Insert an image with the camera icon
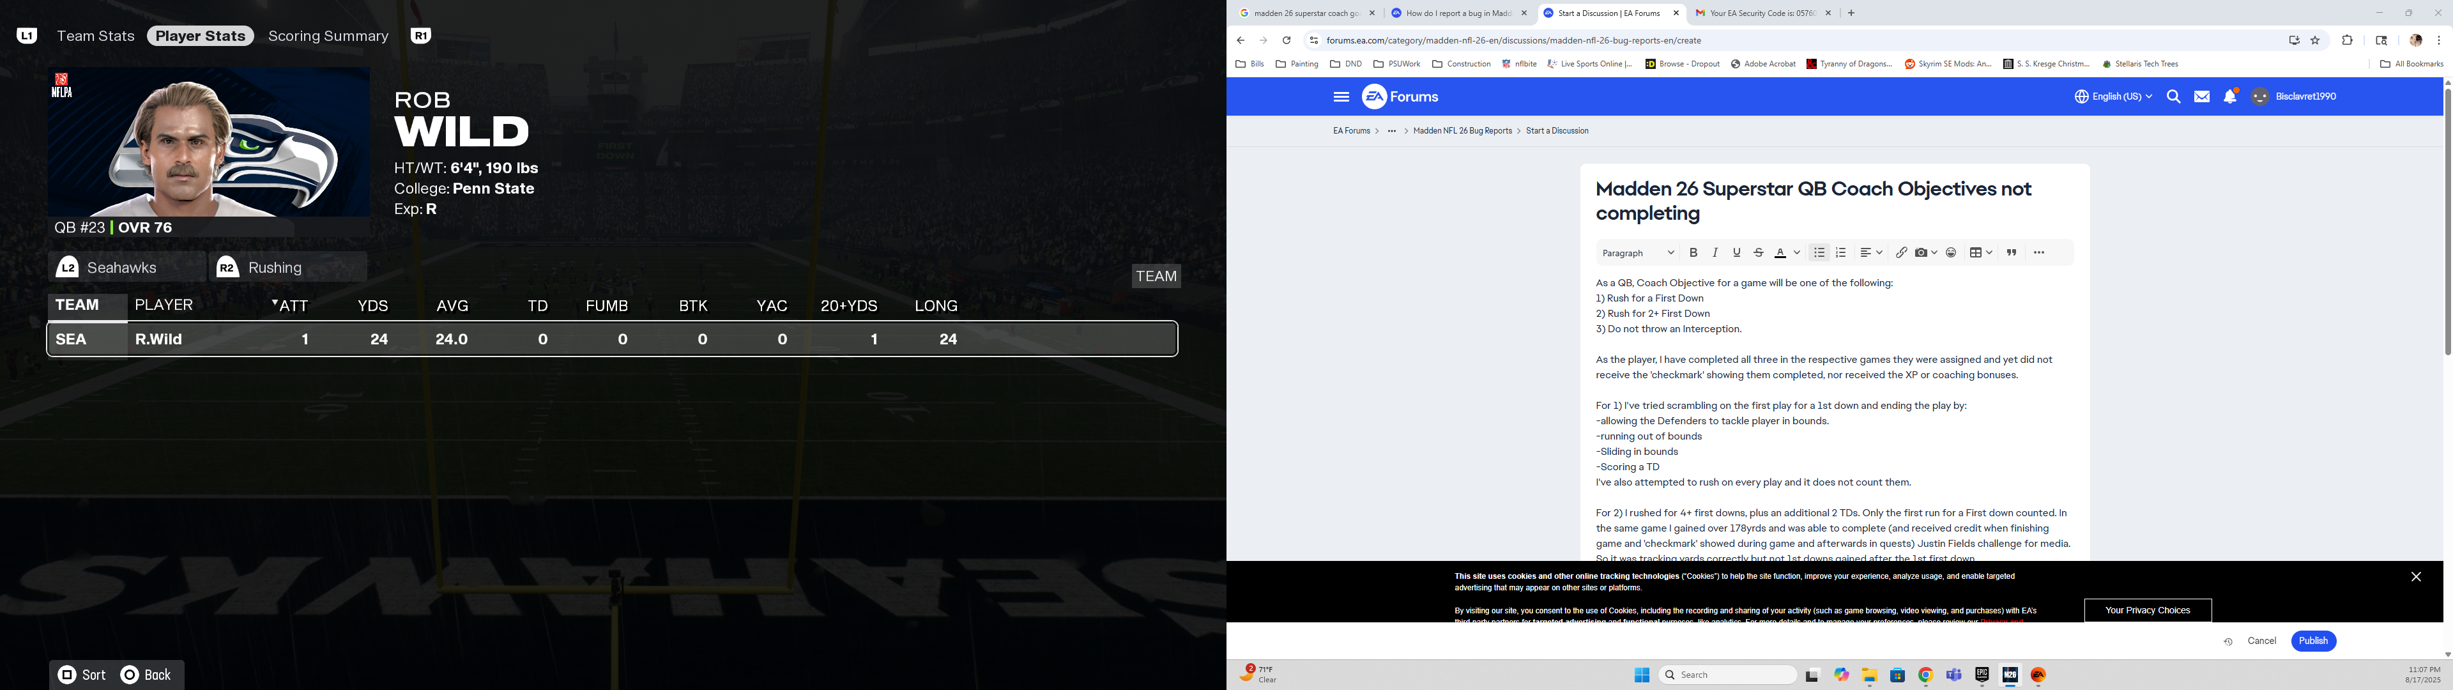The image size is (2453, 690). tap(1922, 252)
